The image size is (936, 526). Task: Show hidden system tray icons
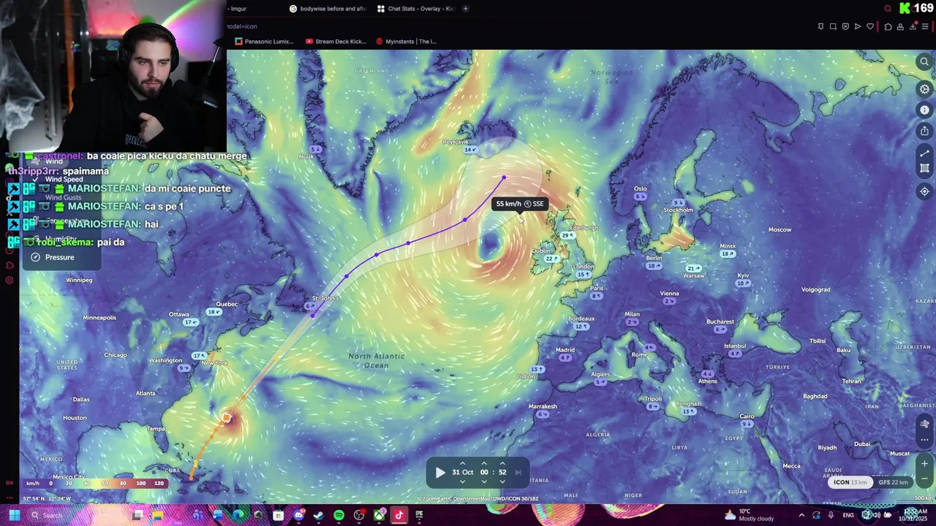coord(801,515)
